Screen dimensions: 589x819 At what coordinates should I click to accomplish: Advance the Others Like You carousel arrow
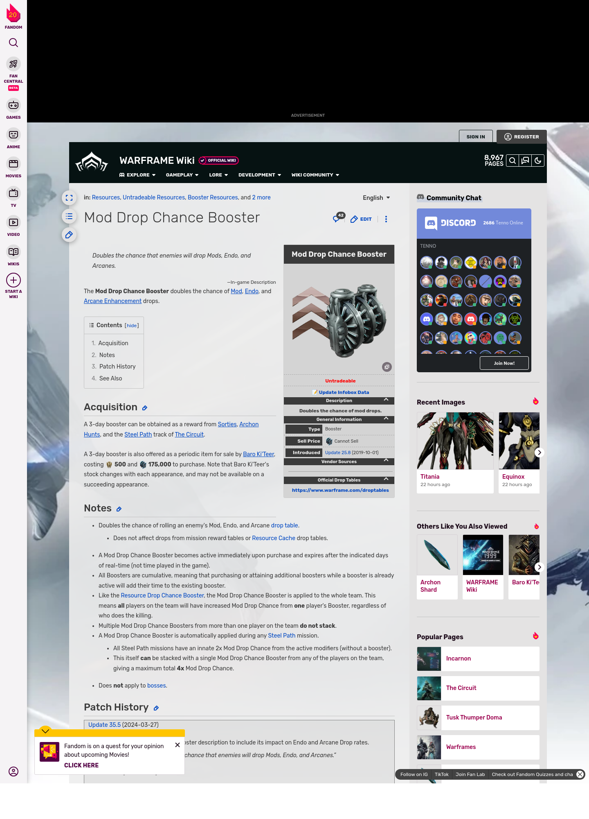(x=539, y=567)
